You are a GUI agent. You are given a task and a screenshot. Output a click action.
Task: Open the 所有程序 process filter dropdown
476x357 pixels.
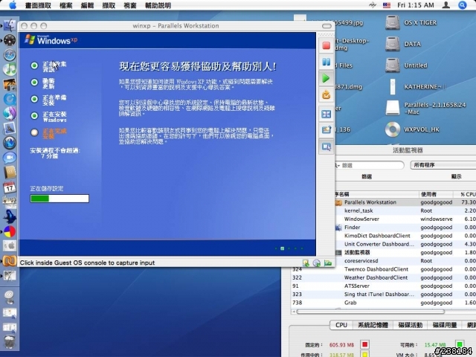point(443,165)
